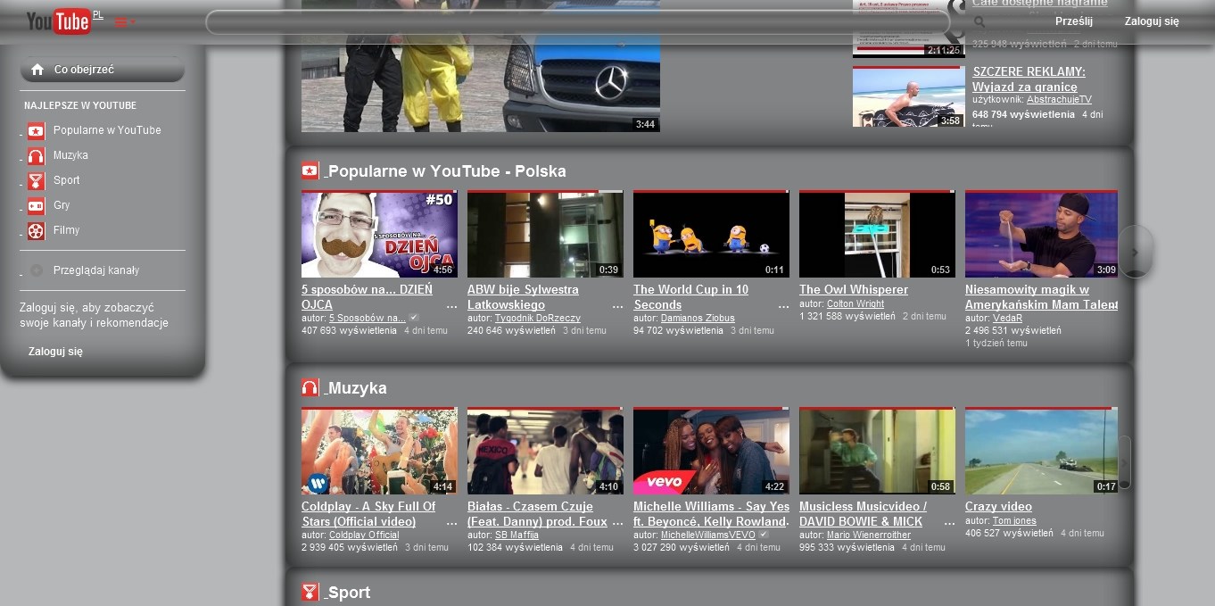Click the Przeglądaj kanały circle icon
The width and height of the screenshot is (1215, 606).
[37, 270]
